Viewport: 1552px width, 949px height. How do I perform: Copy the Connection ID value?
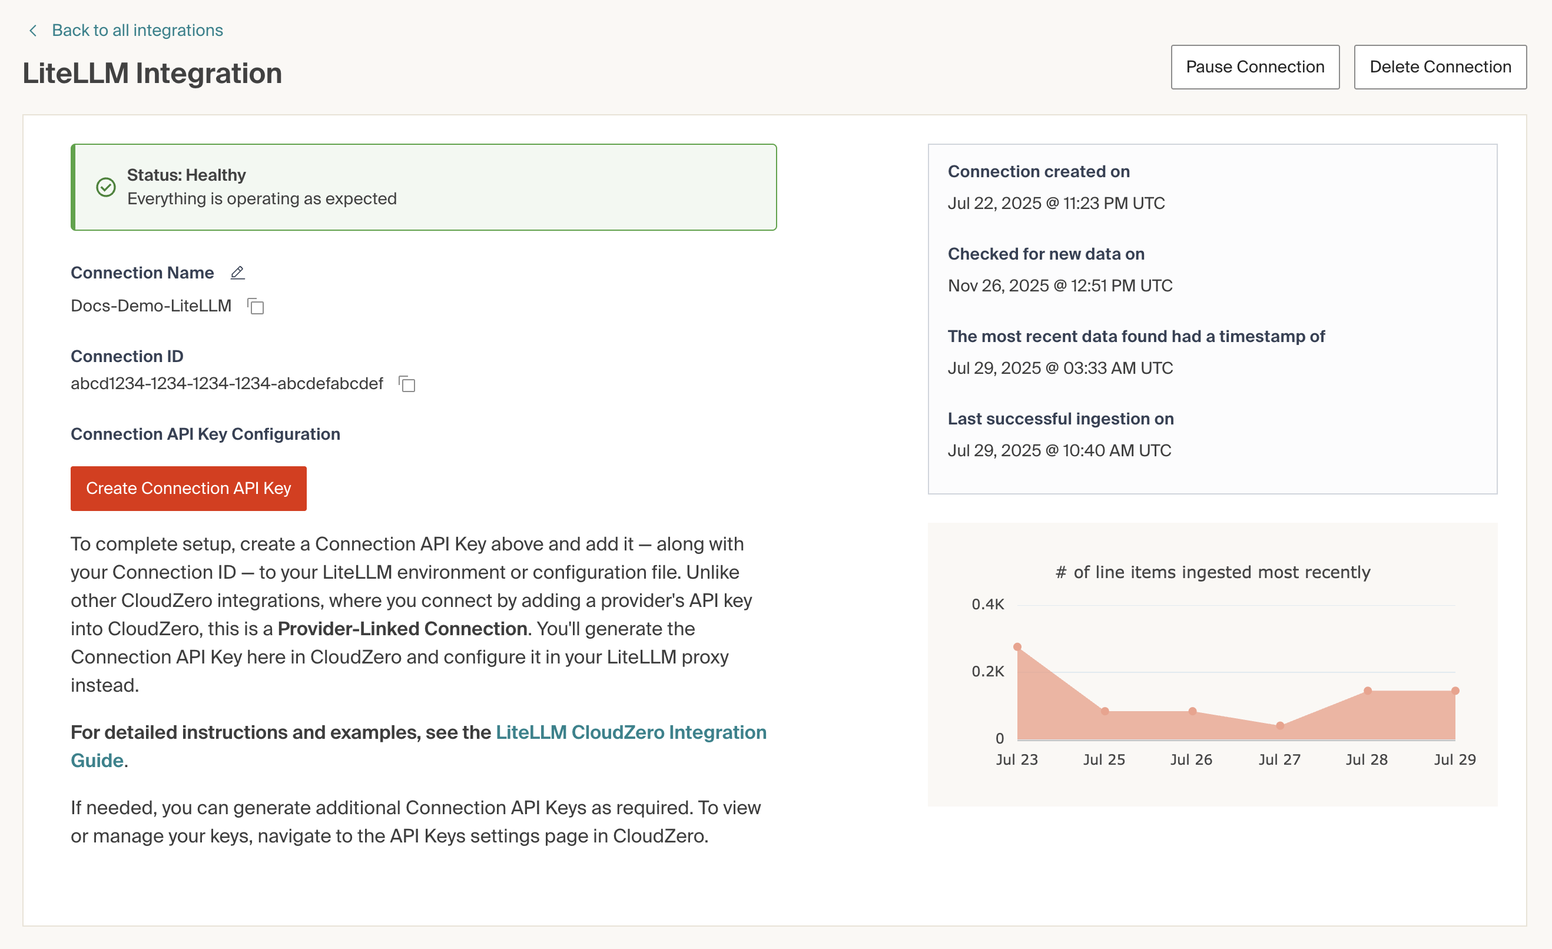coord(407,383)
